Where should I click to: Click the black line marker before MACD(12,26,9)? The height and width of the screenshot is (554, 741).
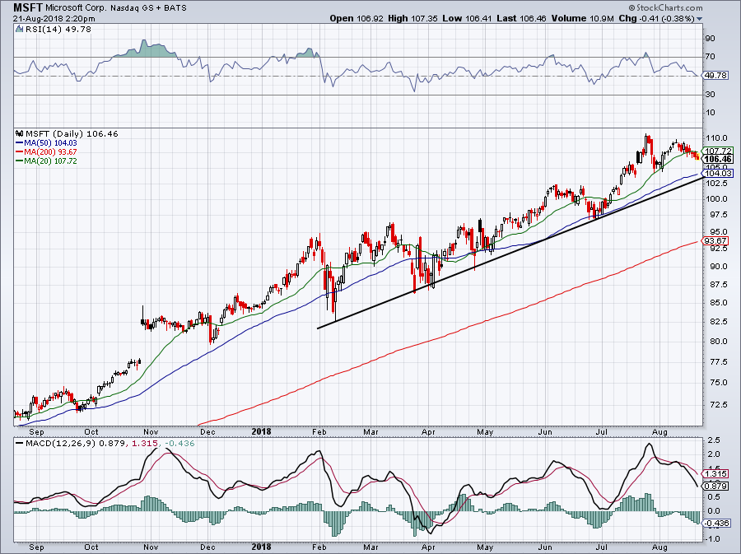tap(20, 444)
